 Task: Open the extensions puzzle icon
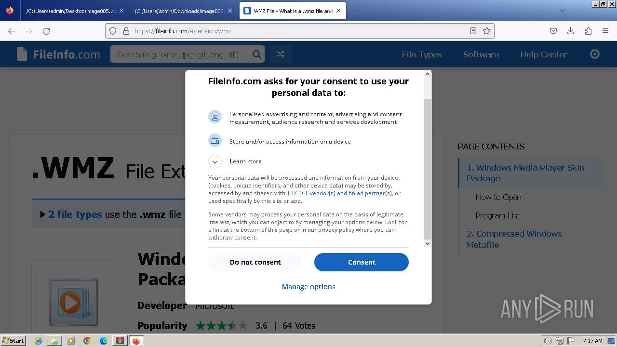tap(588, 31)
